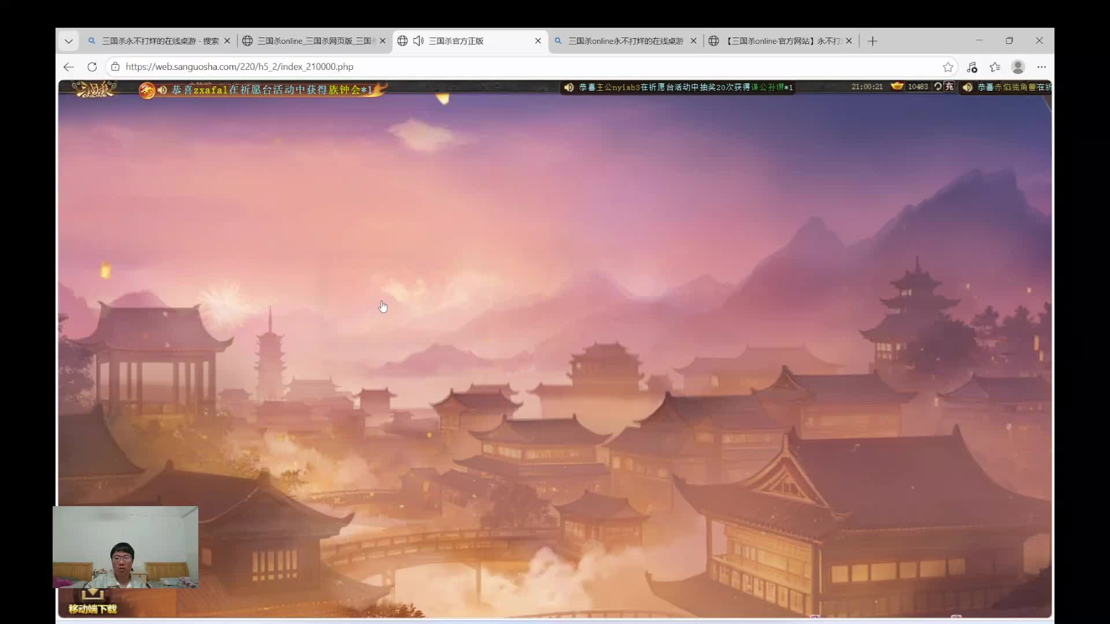Go back to previous page
The width and height of the screenshot is (1110, 624).
[x=69, y=67]
